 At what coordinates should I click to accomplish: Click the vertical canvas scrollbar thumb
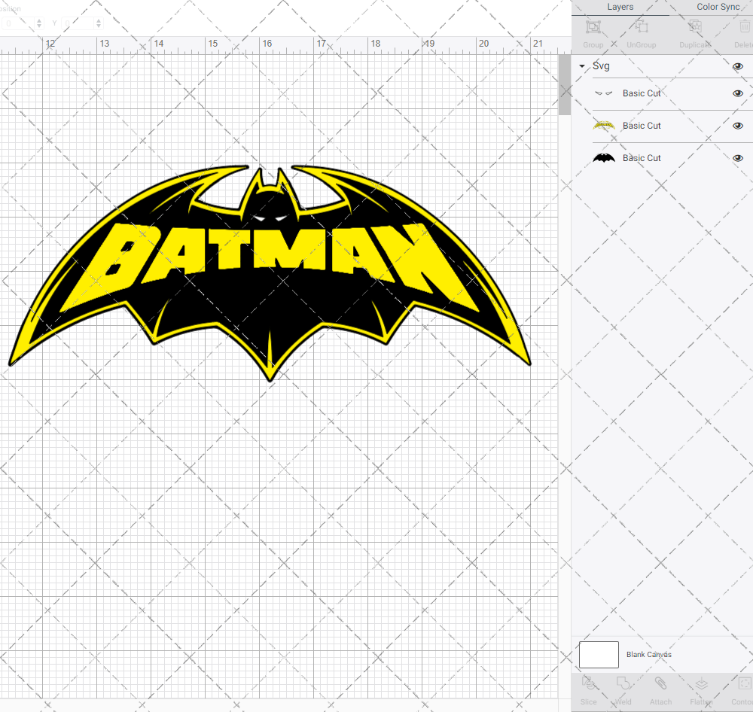(x=565, y=84)
